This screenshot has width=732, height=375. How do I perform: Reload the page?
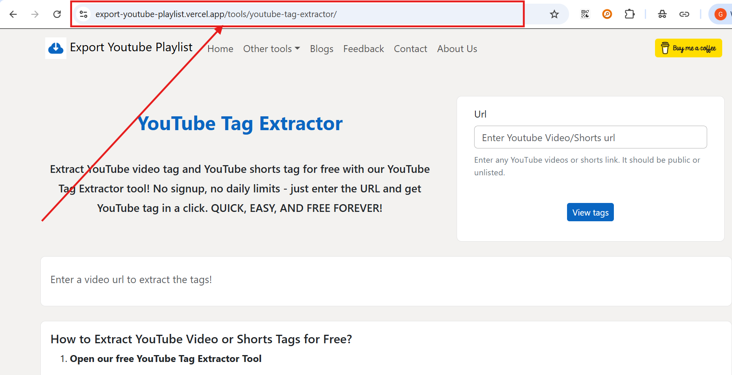coord(57,13)
